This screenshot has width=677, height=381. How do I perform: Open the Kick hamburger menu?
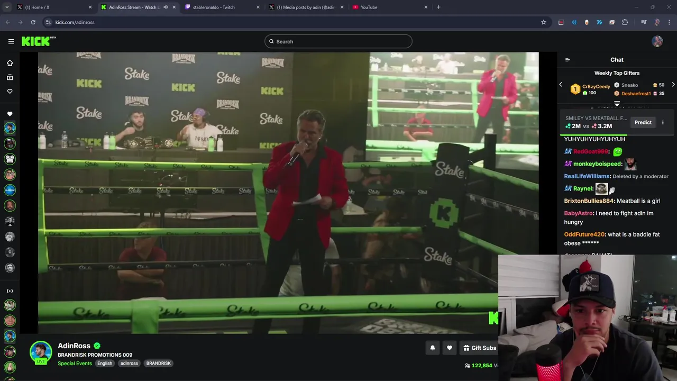coord(11,41)
